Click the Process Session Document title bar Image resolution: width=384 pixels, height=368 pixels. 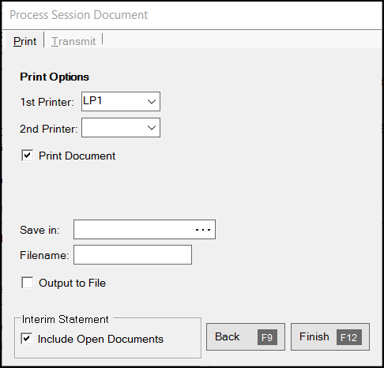[x=192, y=15]
